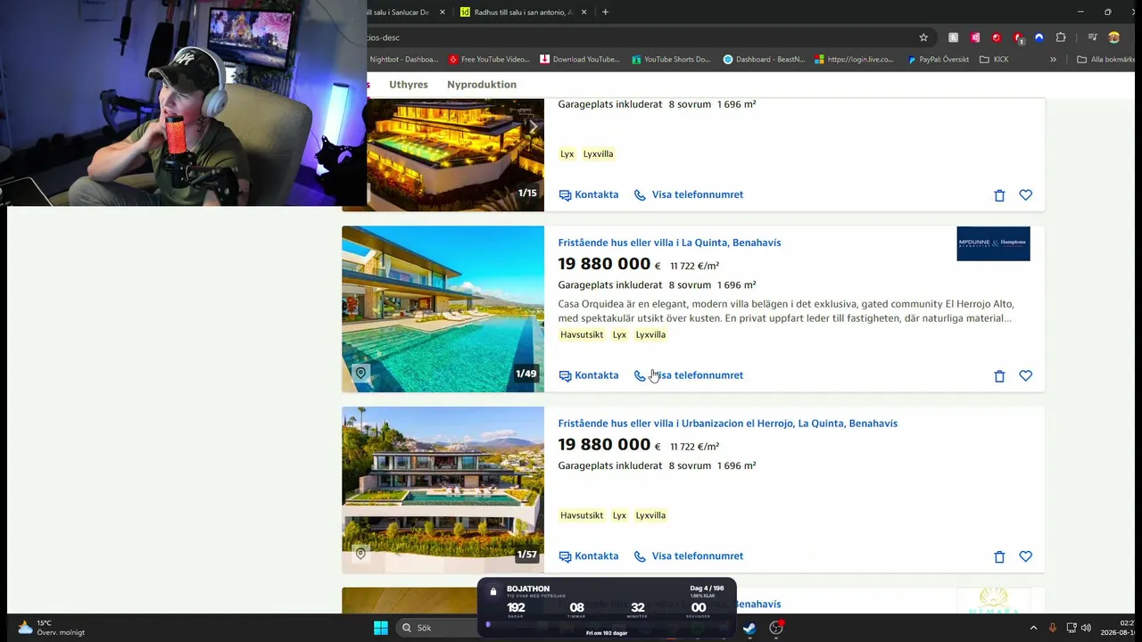This screenshot has width=1142, height=642.
Task: Open the pool villa photo thumbnail 1/49
Action: (443, 309)
